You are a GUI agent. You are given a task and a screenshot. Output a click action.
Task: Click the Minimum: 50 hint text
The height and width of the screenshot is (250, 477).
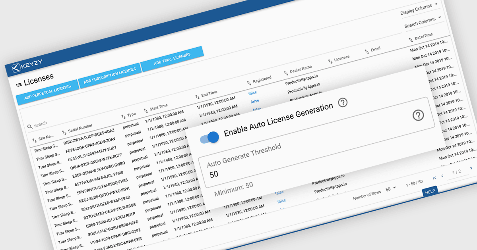(233, 189)
